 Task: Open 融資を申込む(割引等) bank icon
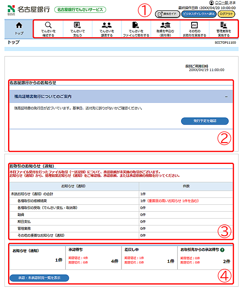pyautogui.click(x=165, y=25)
